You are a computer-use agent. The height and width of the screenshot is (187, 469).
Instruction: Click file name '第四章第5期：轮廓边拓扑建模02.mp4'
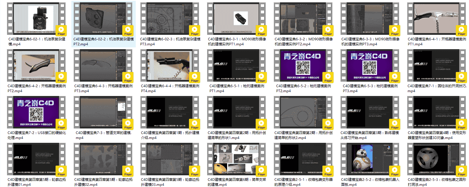tap(104, 182)
